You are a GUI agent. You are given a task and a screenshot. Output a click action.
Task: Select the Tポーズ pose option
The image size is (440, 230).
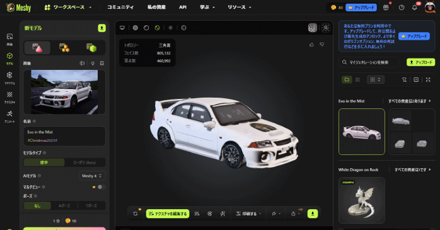tap(91, 205)
